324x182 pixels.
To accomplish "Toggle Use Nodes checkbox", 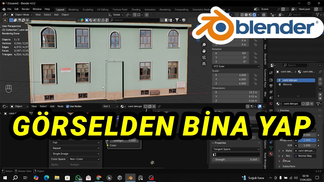I will (x=68, y=106).
